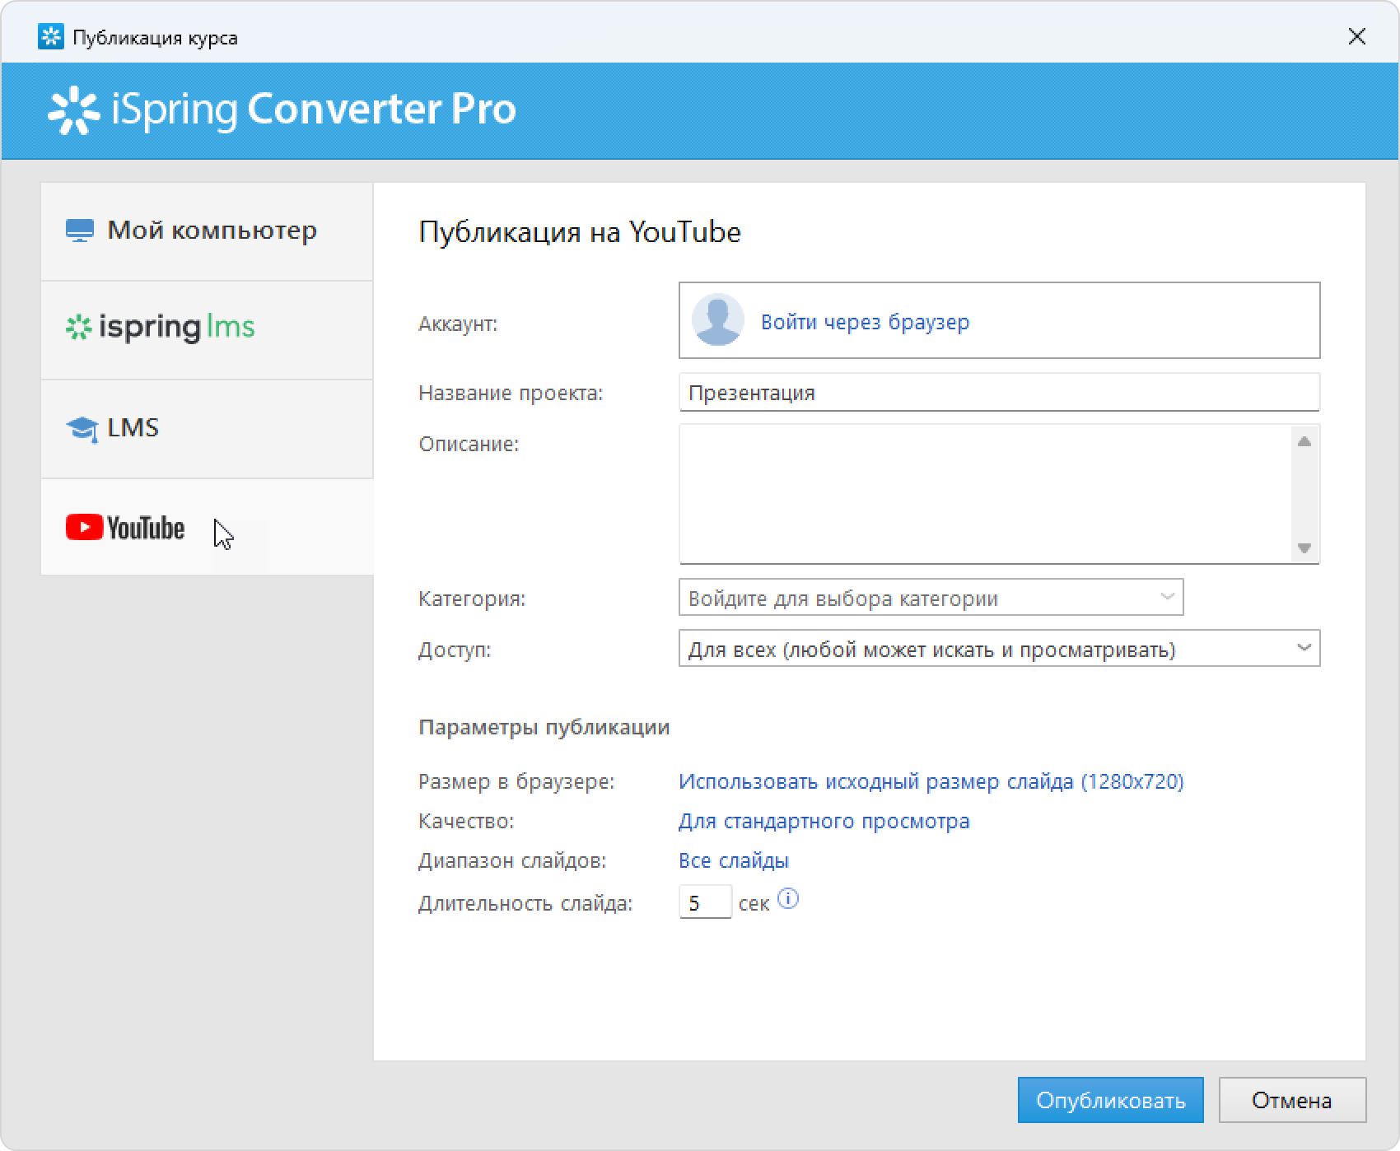Open the Мой компьютер publishing tab
Screen dimensions: 1400x1151
207,231
